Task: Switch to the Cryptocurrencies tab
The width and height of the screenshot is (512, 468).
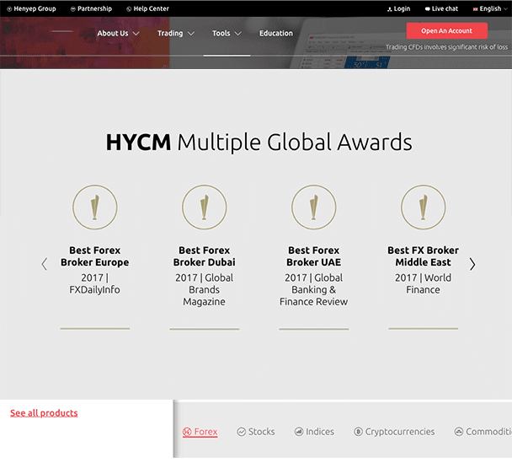Action: click(400, 432)
